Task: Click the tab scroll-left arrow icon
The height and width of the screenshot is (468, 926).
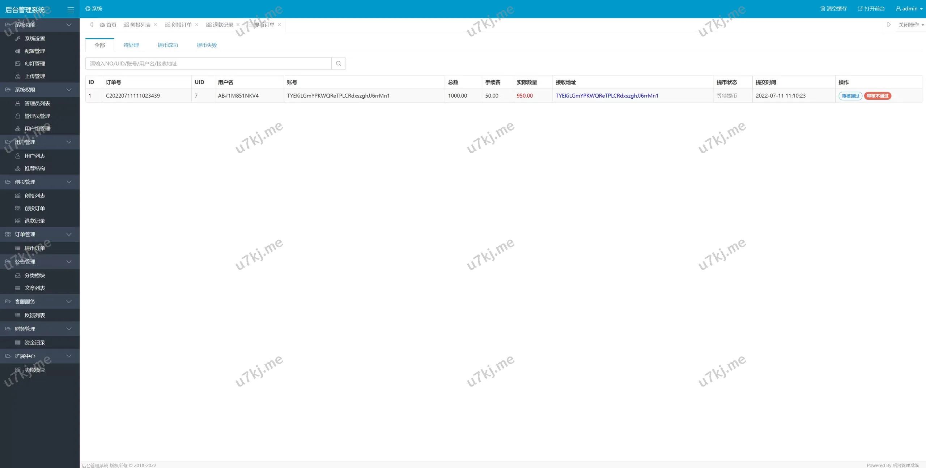Action: [x=92, y=25]
